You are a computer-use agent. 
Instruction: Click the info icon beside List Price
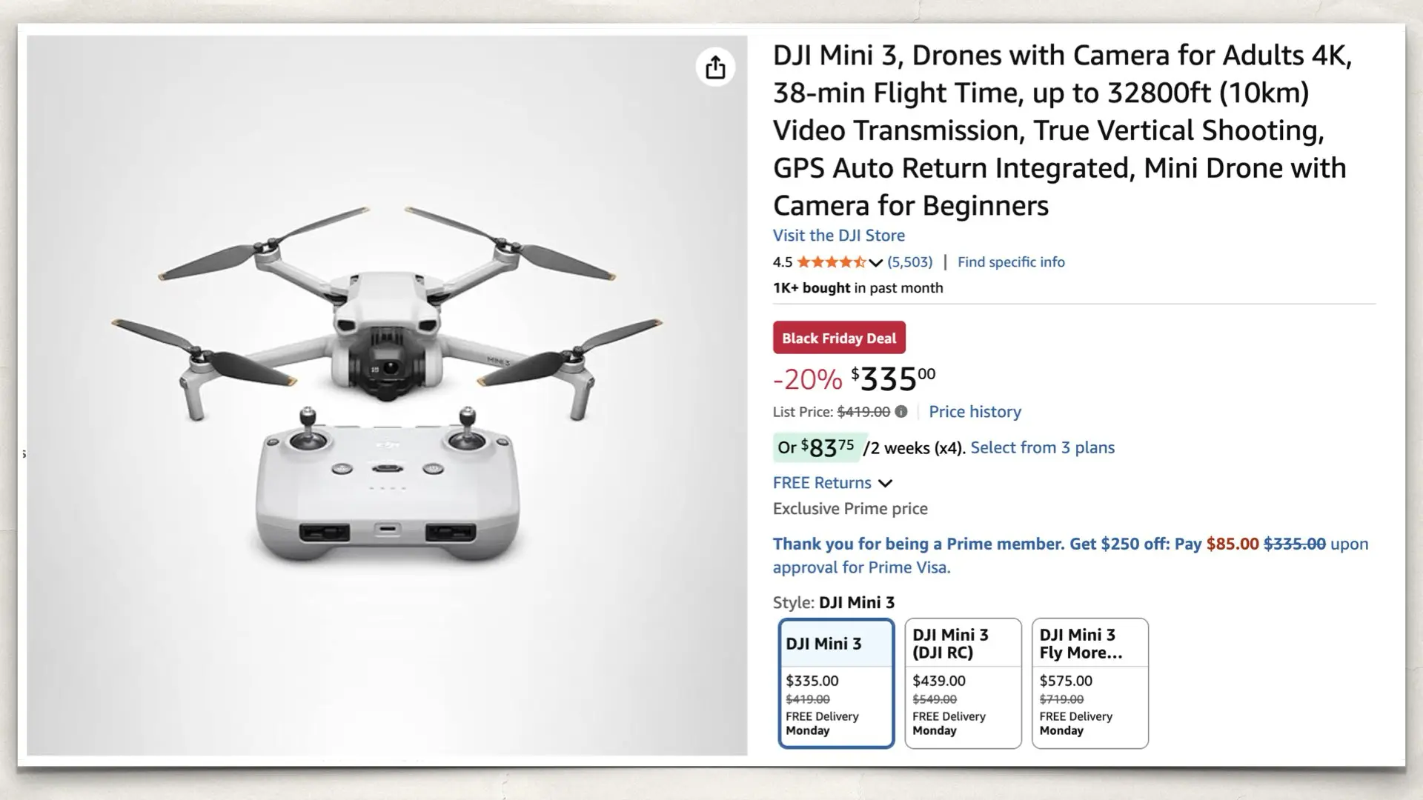pos(900,411)
